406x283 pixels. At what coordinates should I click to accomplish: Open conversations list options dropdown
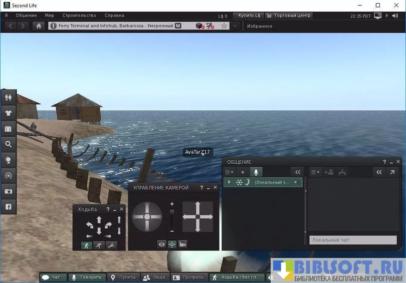tap(230, 172)
